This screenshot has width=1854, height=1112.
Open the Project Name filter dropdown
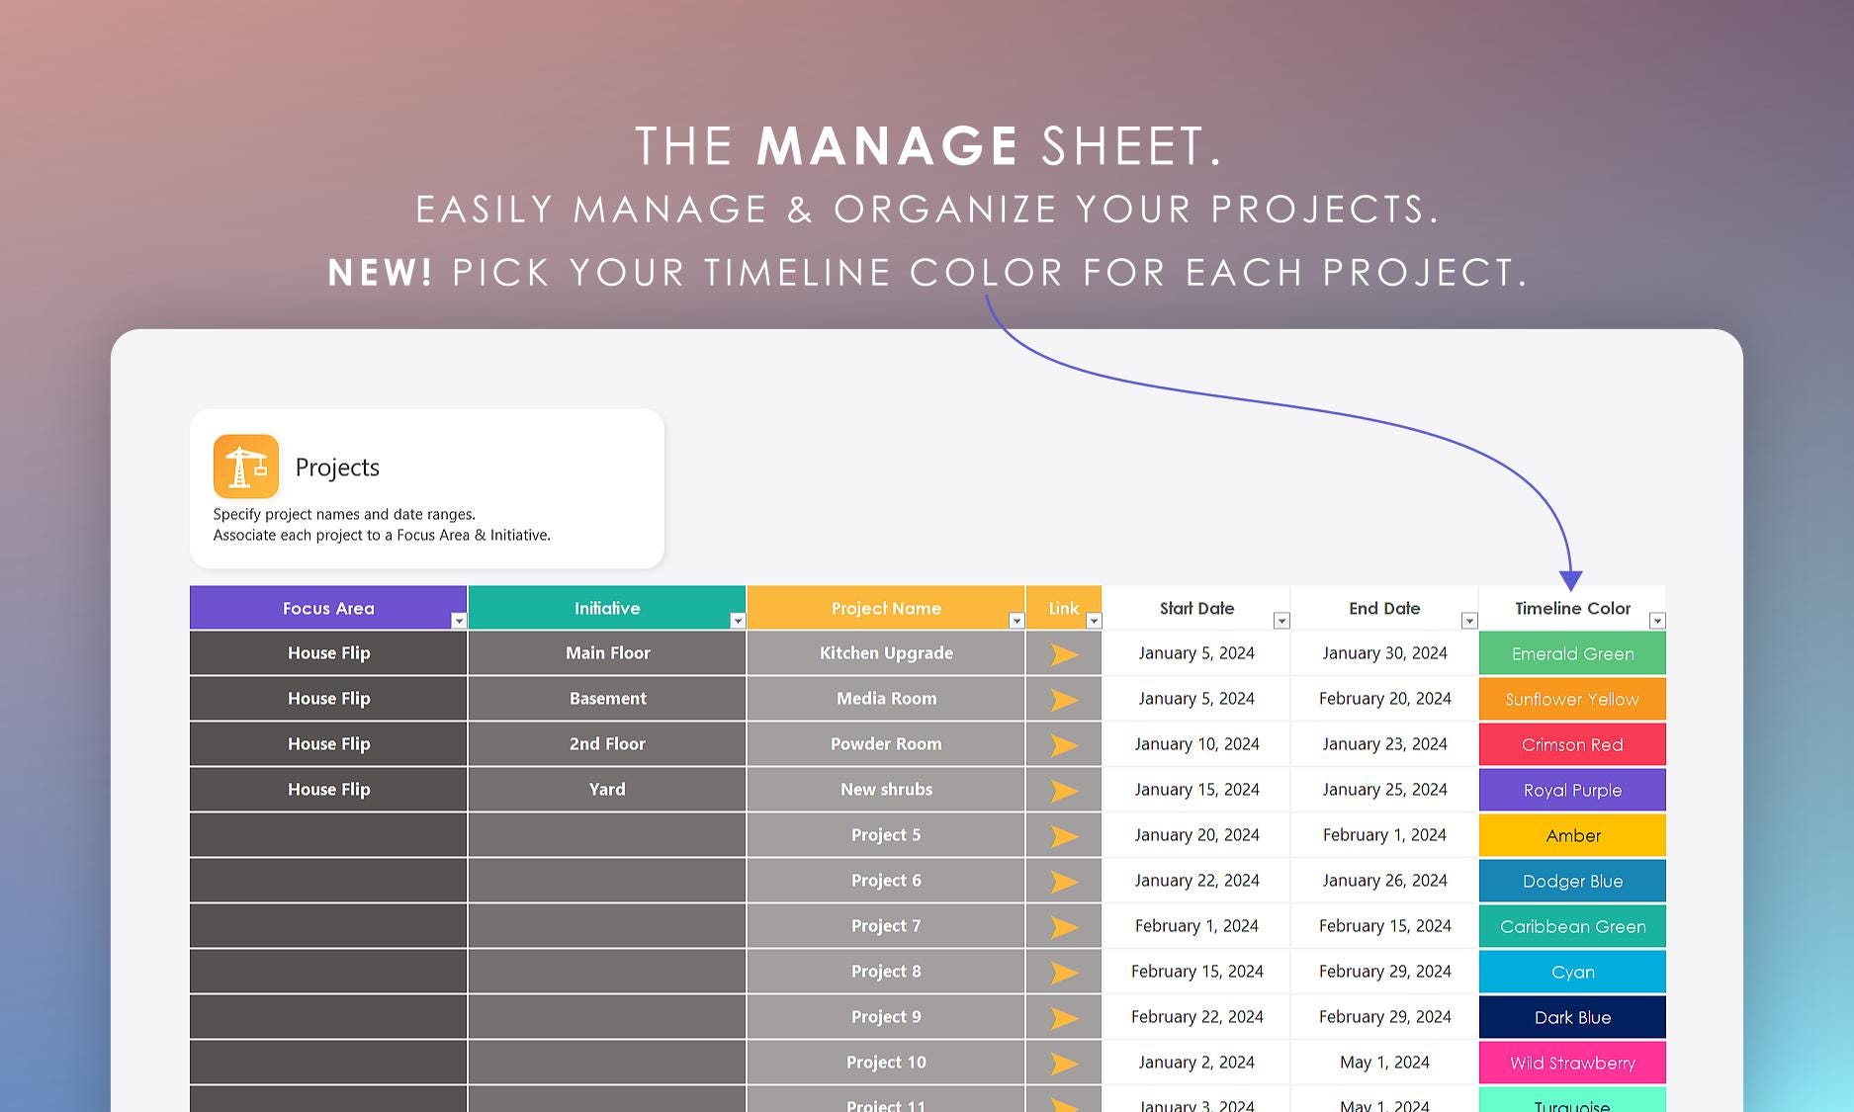(x=1016, y=621)
